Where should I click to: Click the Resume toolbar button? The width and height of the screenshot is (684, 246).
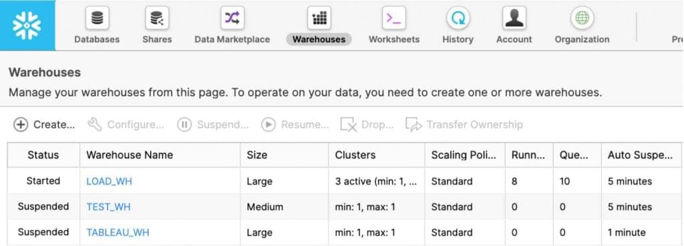pyautogui.click(x=295, y=125)
